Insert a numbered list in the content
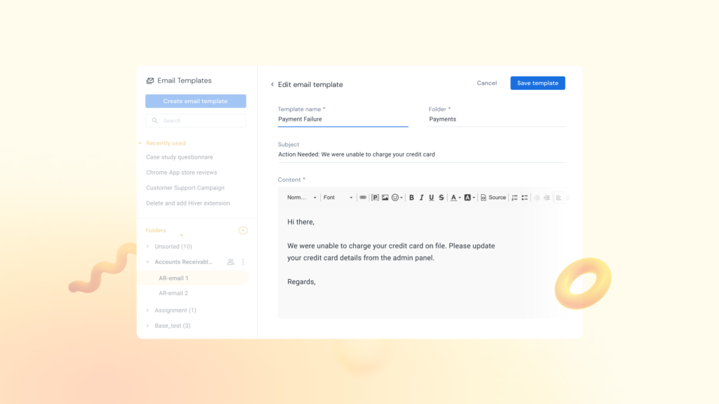Viewport: 719px width, 404px height. [x=515, y=198]
